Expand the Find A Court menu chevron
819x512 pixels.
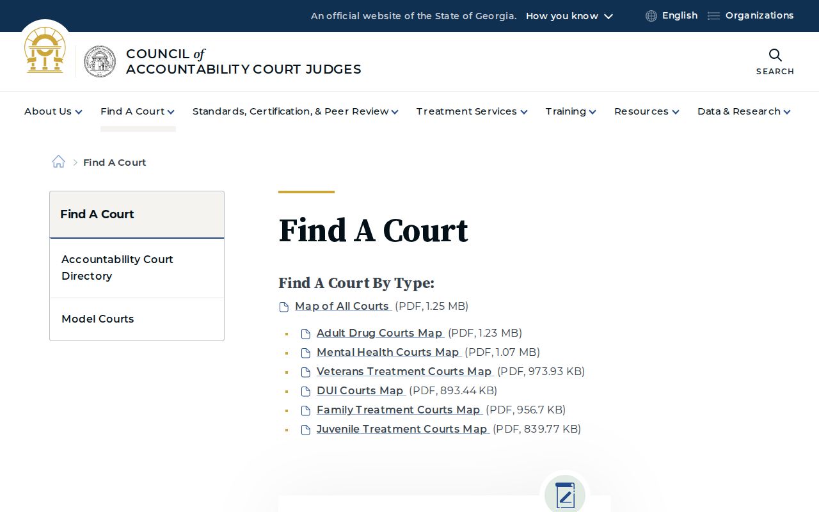coord(171,112)
